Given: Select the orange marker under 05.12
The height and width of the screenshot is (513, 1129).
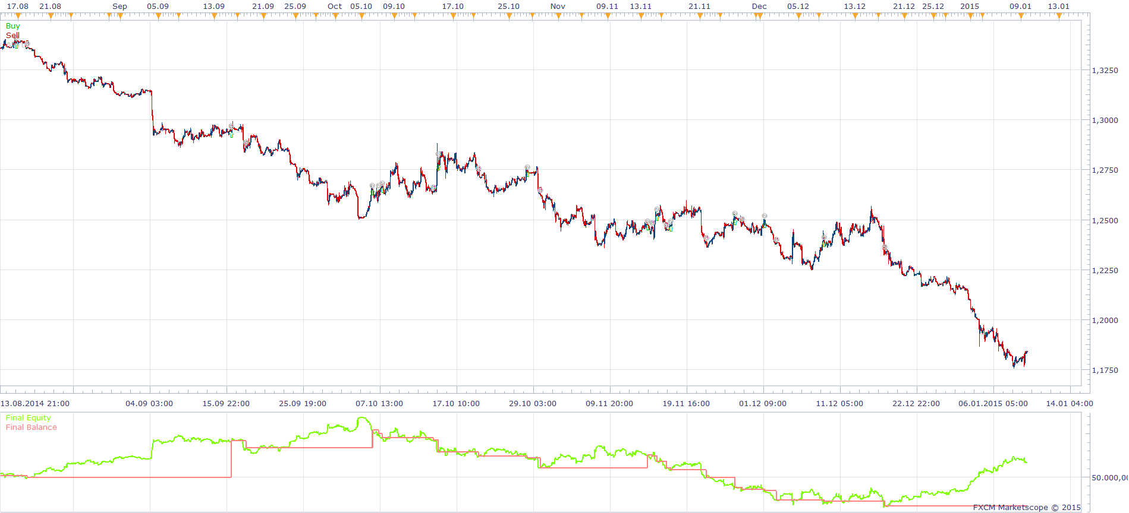Looking at the screenshot, I should [798, 16].
